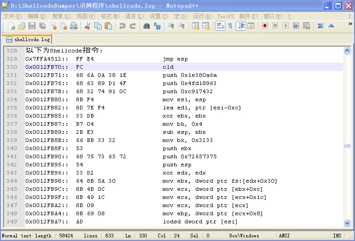This screenshot has width=355, height=241.
Task: Open the 设置(T) settings menu
Action: pos(159,16)
